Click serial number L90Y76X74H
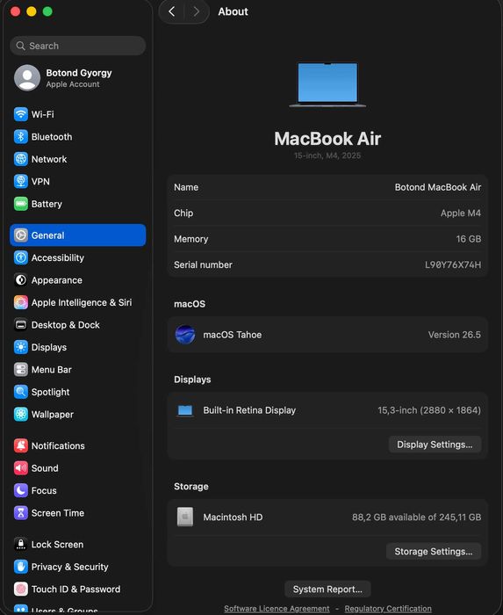Image resolution: width=503 pixels, height=615 pixels. [453, 264]
